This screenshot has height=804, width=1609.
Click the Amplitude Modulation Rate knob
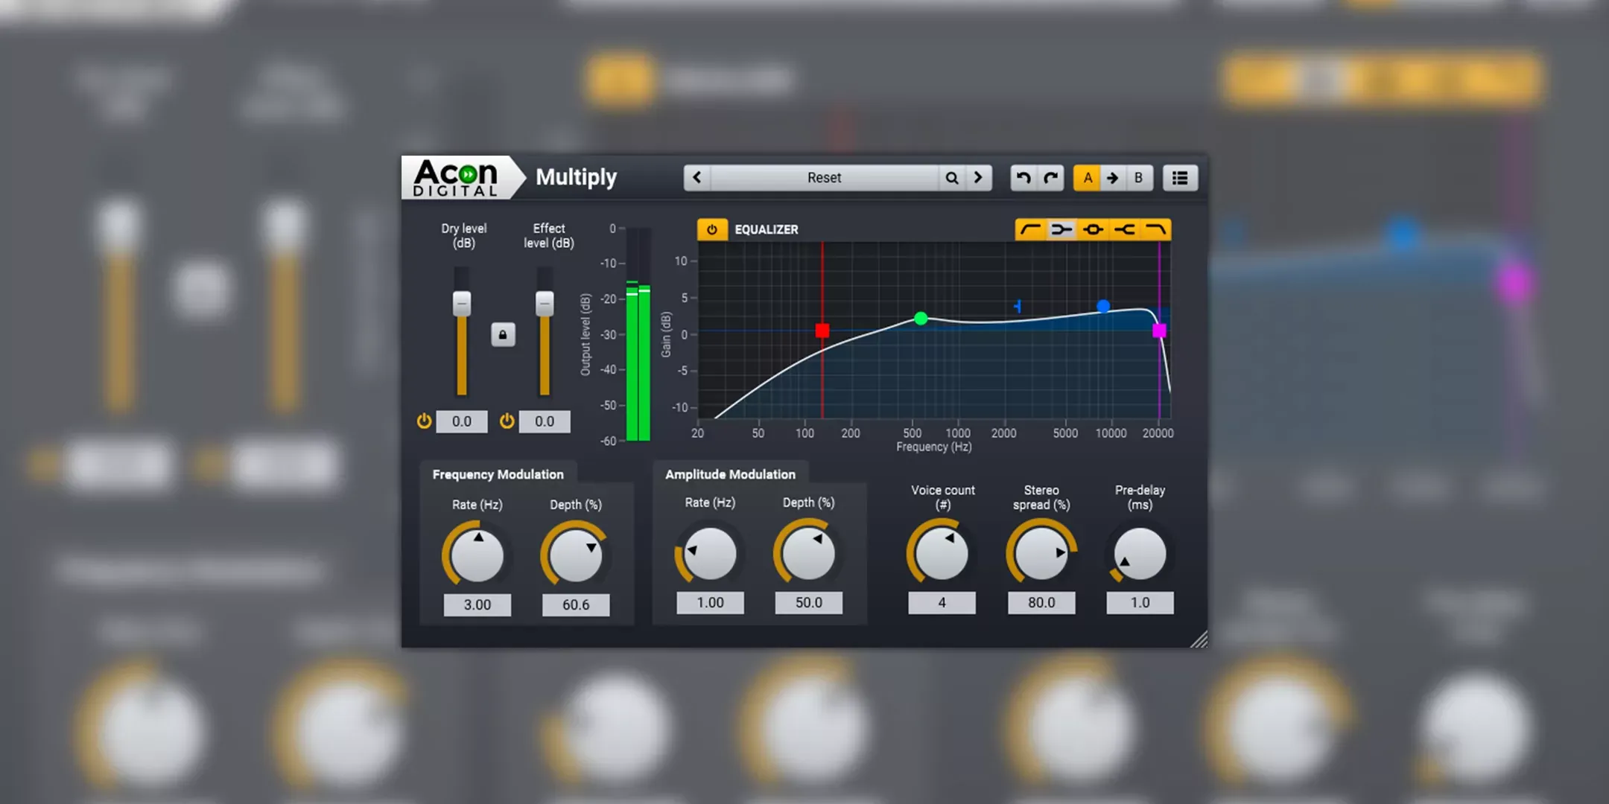coord(710,553)
